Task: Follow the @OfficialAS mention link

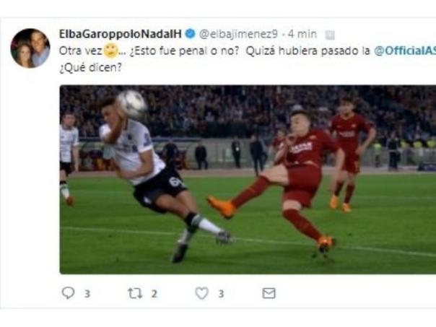Action: tap(405, 51)
